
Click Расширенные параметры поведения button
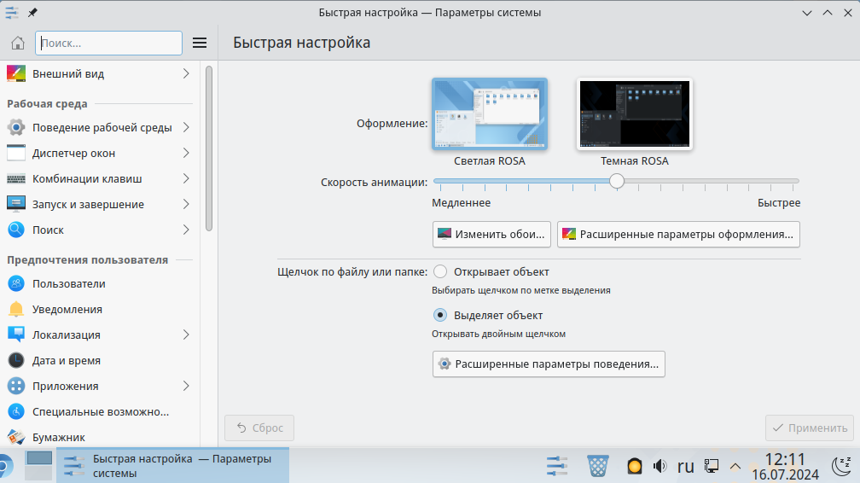[x=549, y=364]
